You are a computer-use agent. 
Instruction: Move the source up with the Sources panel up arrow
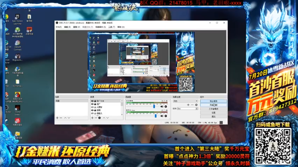(104, 118)
